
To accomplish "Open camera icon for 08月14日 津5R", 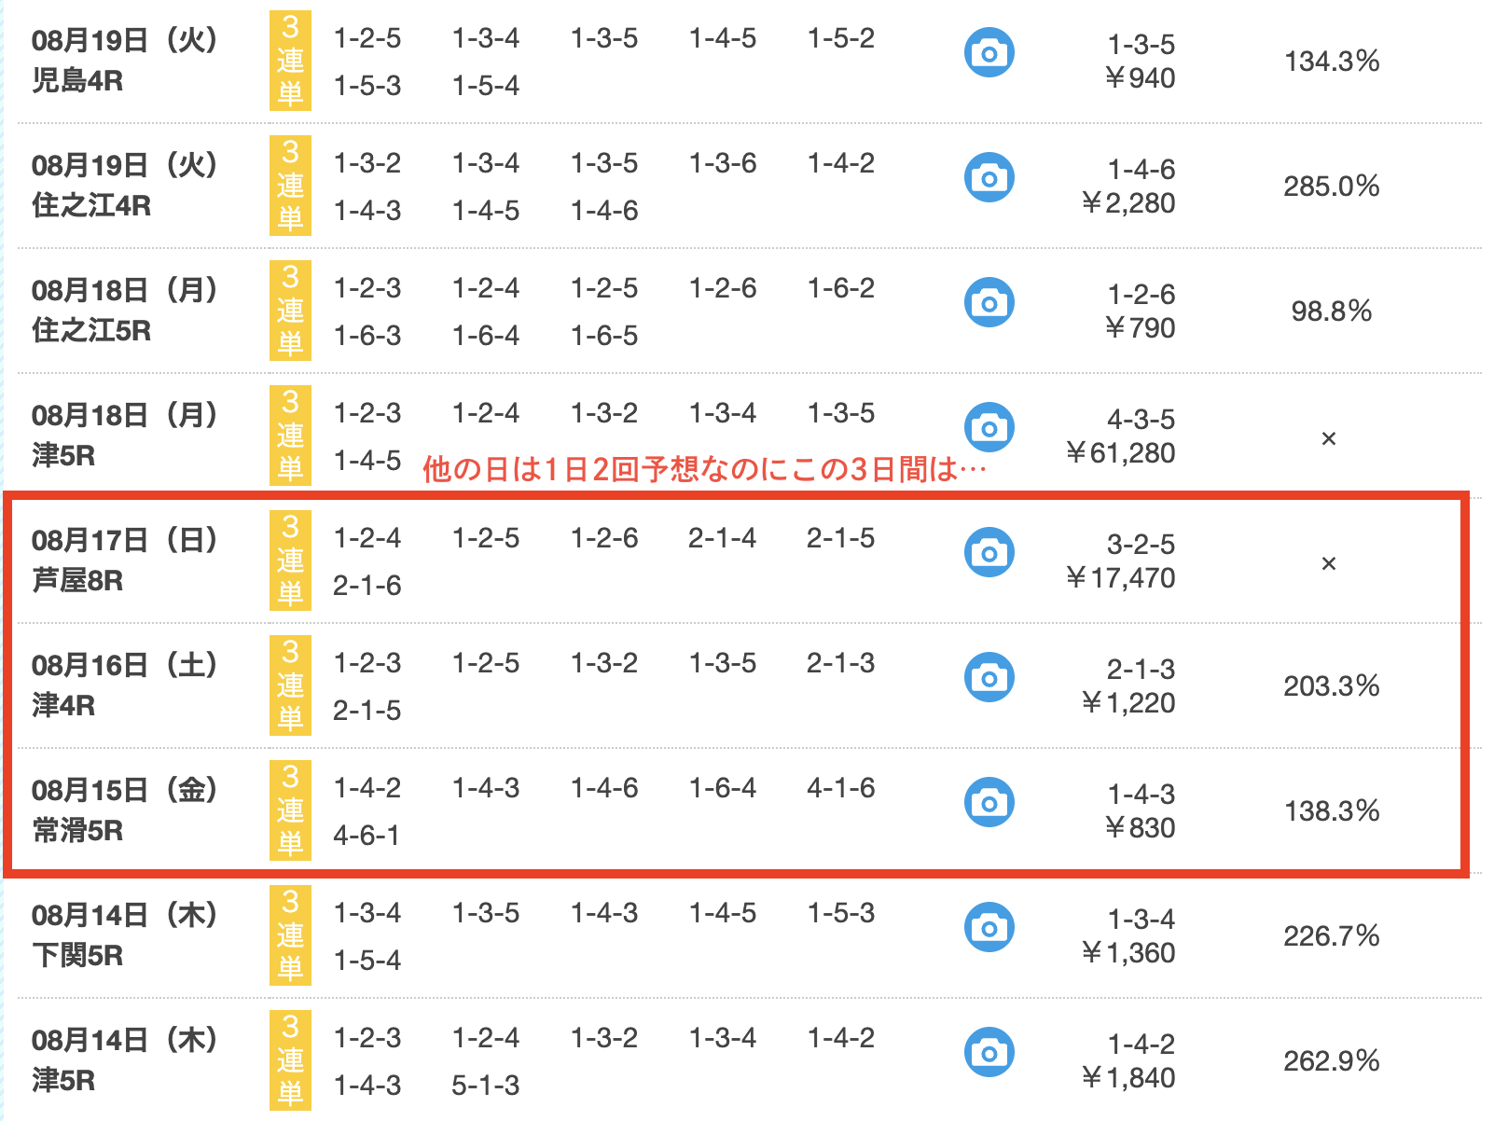I will pos(989,1053).
